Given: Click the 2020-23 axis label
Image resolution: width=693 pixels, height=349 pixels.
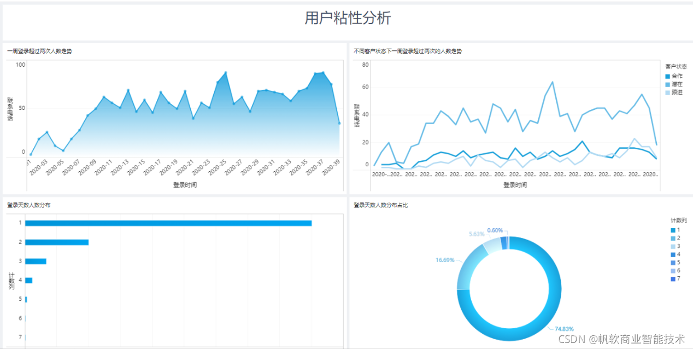Looking at the screenshot, I should coord(201,167).
